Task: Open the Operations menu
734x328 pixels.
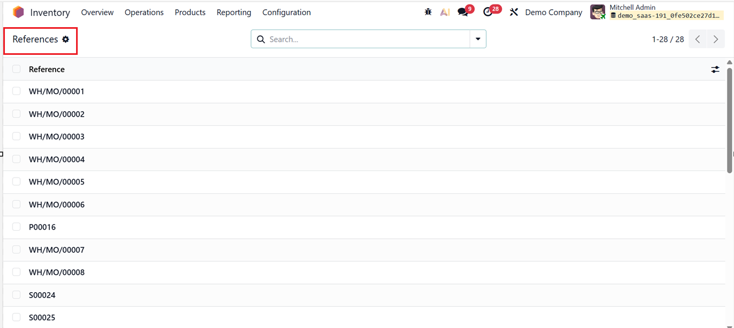Action: (x=143, y=12)
